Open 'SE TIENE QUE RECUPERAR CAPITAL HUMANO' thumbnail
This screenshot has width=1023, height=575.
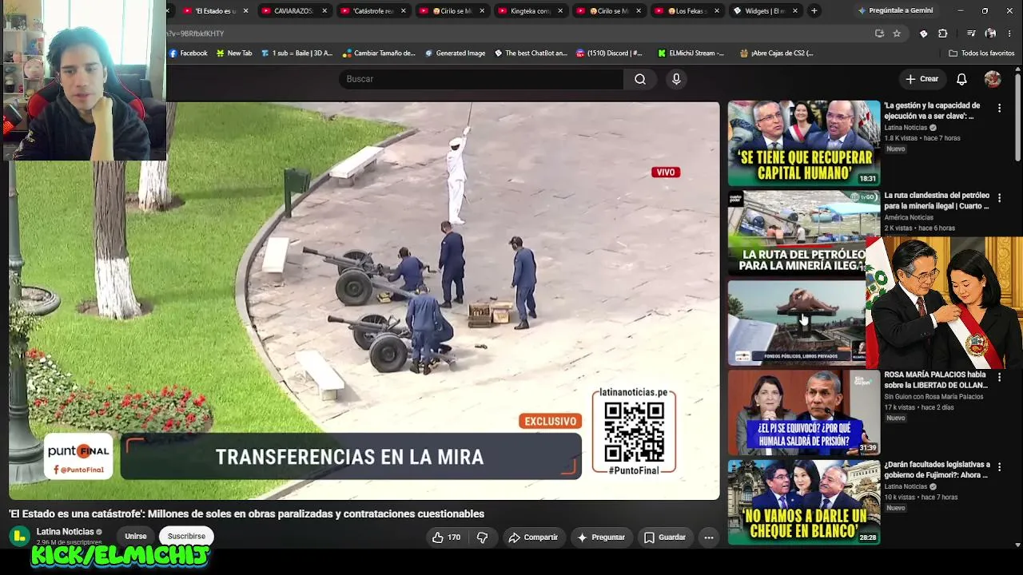click(804, 143)
